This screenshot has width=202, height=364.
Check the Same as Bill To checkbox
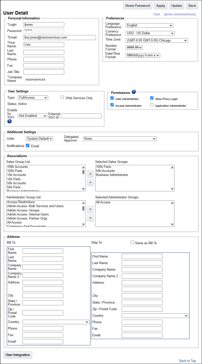click(132, 242)
